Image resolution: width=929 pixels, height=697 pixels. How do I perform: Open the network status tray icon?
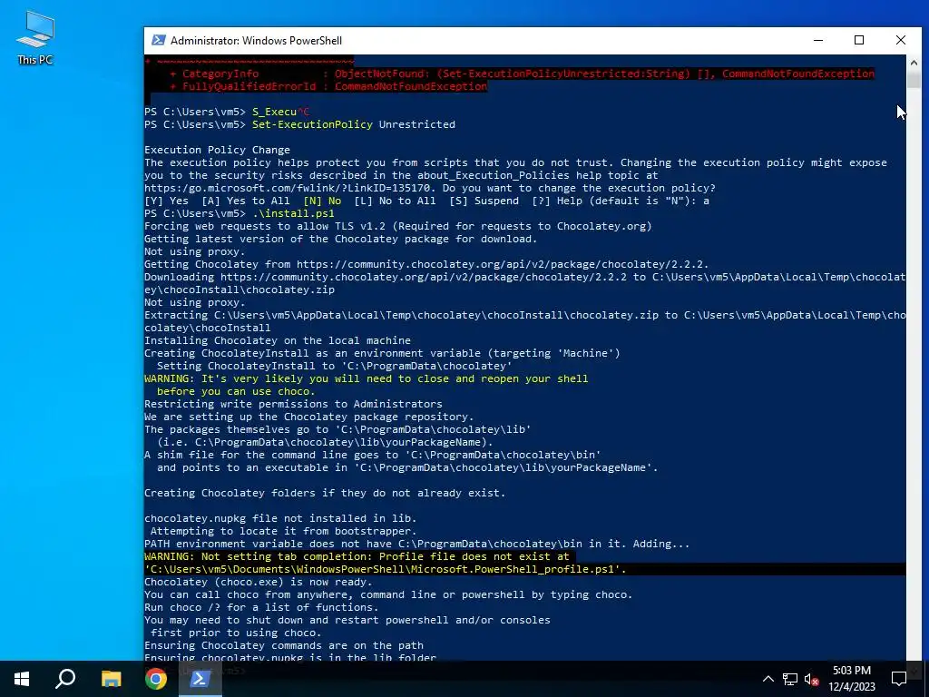coord(790,679)
